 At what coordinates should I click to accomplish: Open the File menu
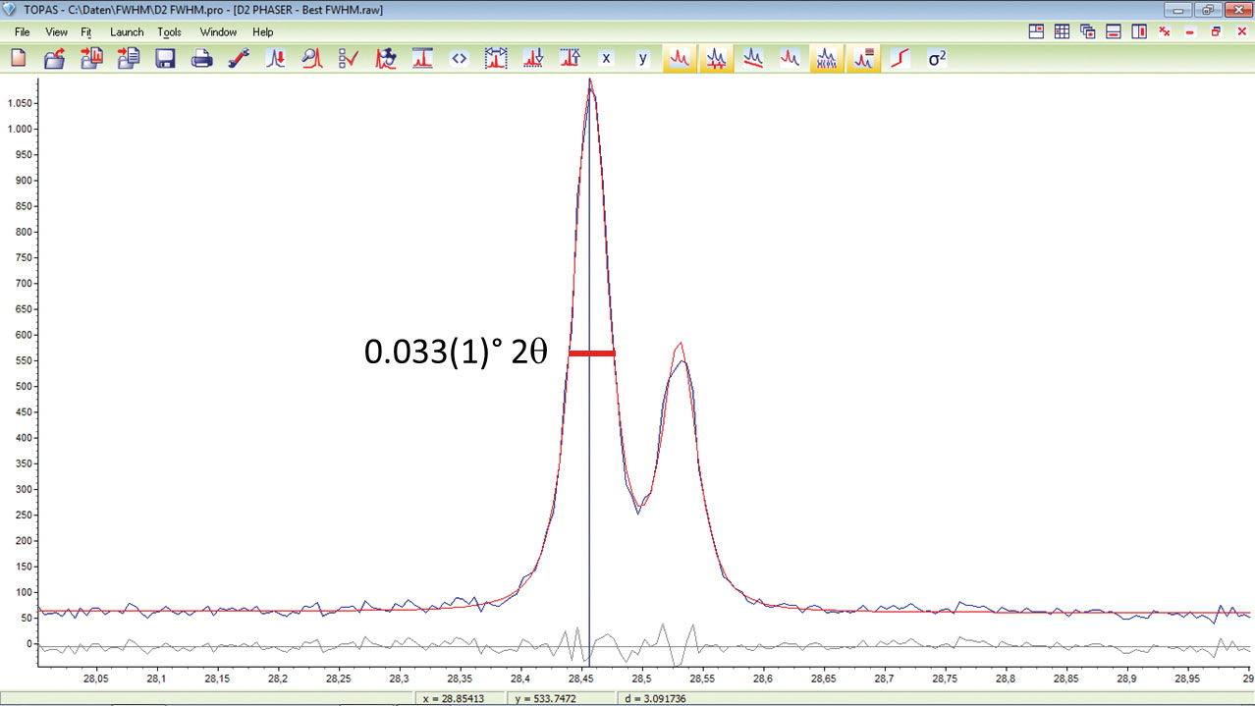tap(22, 32)
